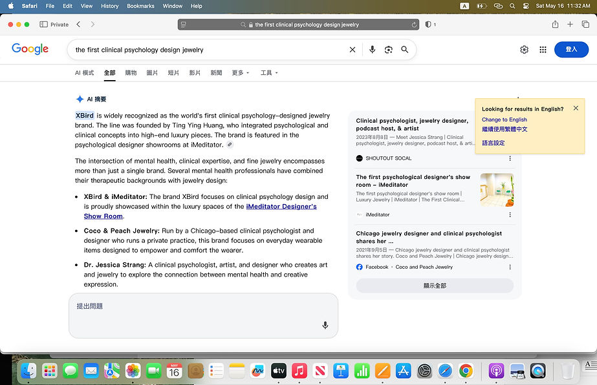
Task: Open Chicago jewelry designer and clinical psychologist result
Action: pyautogui.click(x=429, y=237)
